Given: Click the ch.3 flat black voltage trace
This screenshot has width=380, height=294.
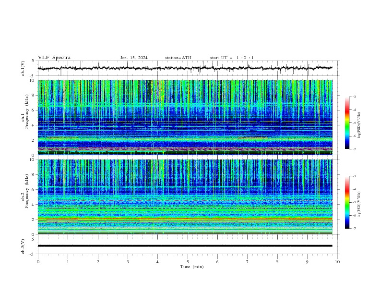Looking at the screenshot, I should pyautogui.click(x=185, y=246).
